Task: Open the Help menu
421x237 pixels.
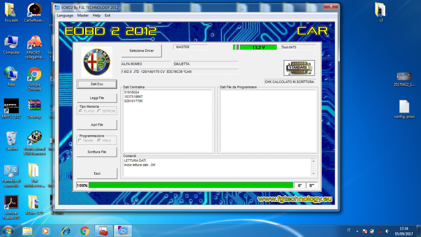Action: pyautogui.click(x=96, y=16)
